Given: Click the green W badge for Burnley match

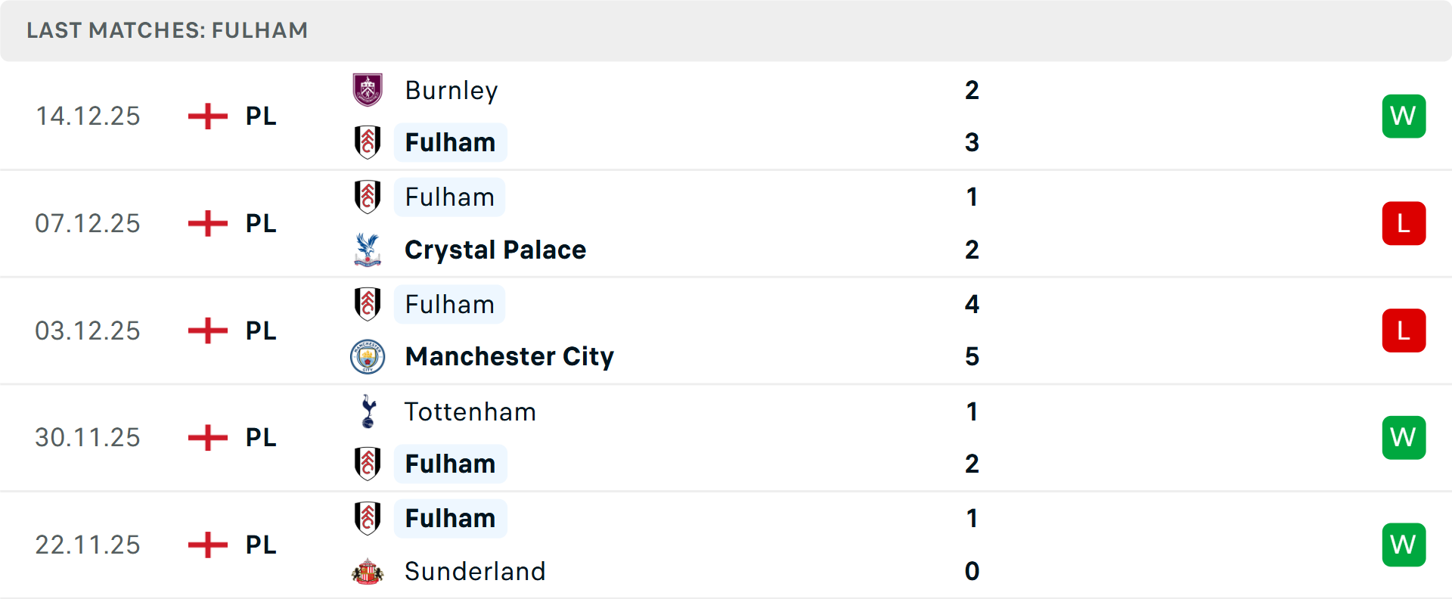Looking at the screenshot, I should point(1404,116).
